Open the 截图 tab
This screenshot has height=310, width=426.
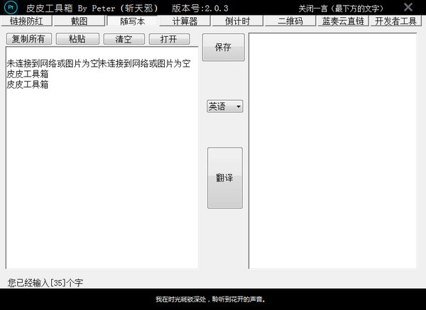tap(79, 21)
